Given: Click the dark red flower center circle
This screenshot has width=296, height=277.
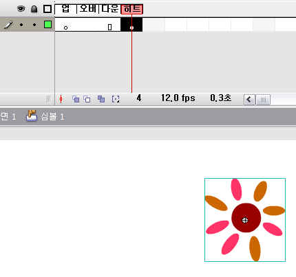Looking at the screenshot, I should (246, 218).
